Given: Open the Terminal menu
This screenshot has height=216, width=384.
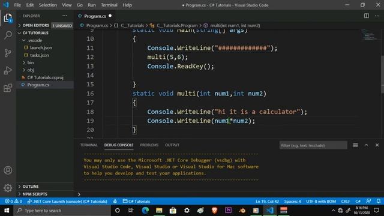Looking at the screenshot, I should tap(109, 5).
